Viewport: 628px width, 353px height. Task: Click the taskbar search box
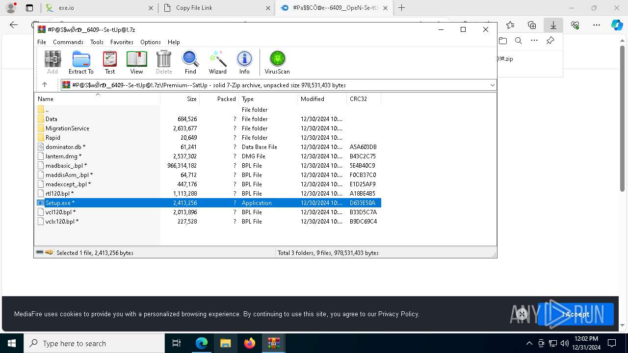pos(94,343)
